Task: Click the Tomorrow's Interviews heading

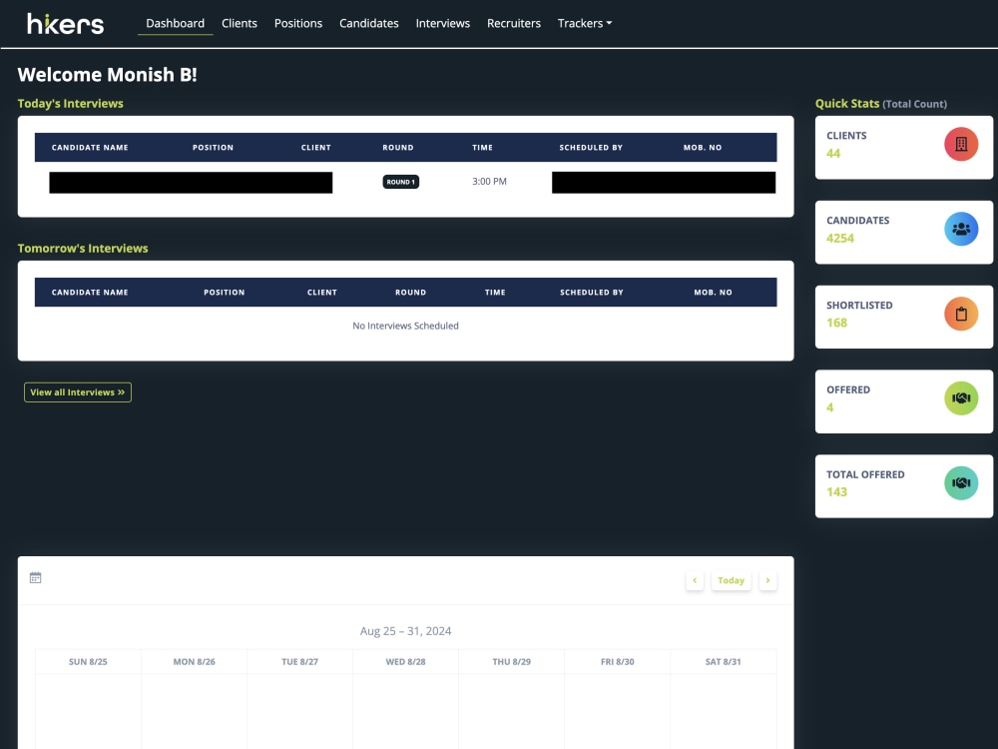Action: pos(83,249)
